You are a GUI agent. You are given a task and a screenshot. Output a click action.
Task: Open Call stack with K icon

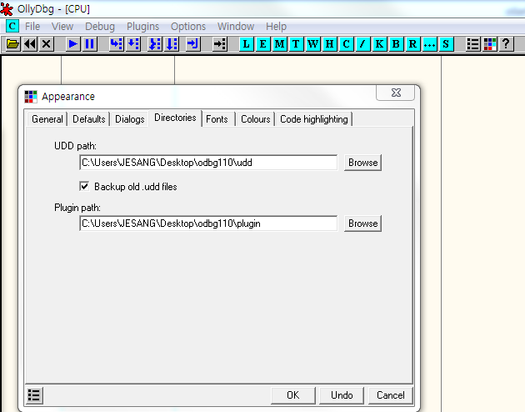coord(379,44)
